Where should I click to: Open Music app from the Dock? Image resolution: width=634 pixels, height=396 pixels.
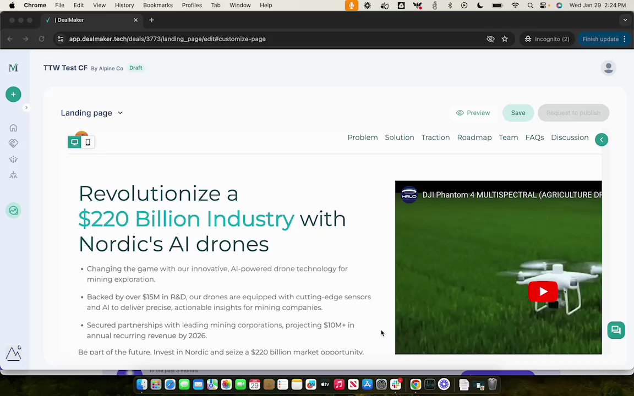339,384
